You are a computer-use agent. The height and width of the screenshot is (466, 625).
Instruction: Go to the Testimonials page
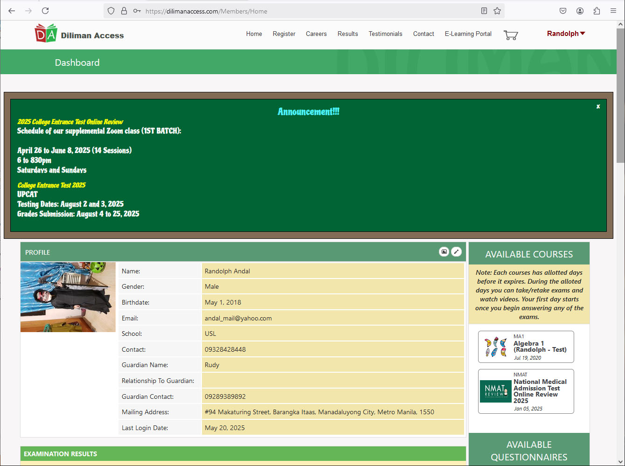point(385,34)
